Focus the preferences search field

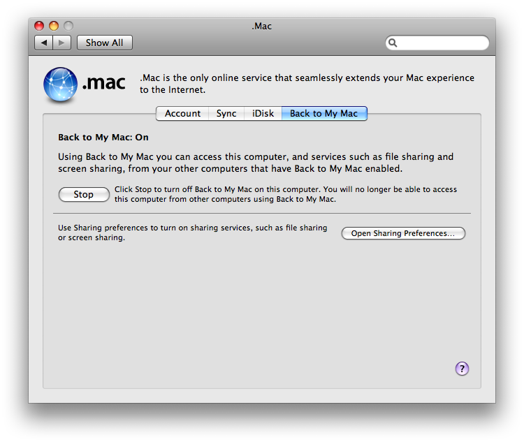click(x=437, y=43)
